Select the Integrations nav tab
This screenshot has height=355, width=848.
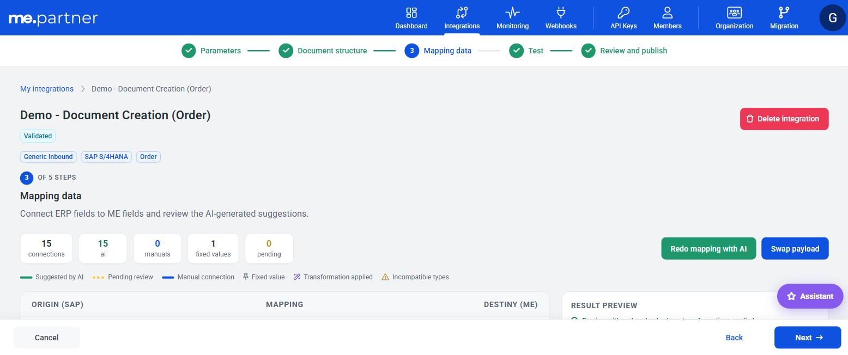[462, 18]
